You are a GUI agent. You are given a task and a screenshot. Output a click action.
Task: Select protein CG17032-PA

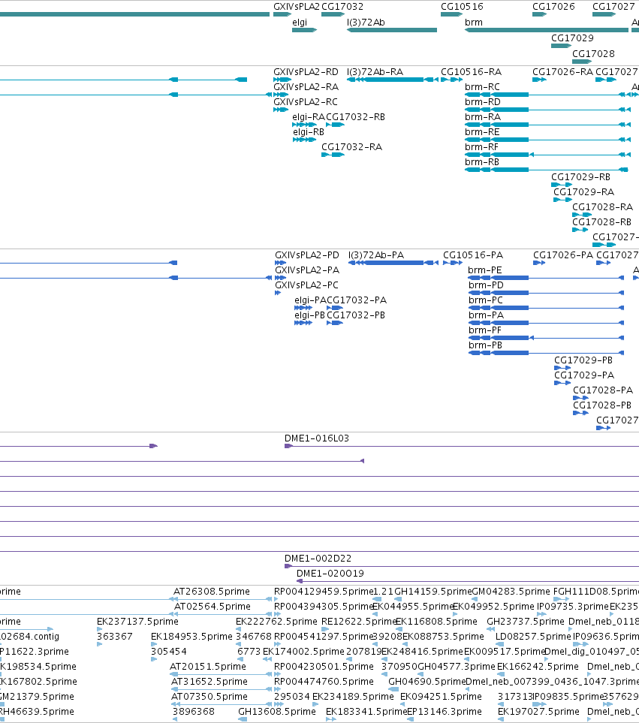point(357,300)
